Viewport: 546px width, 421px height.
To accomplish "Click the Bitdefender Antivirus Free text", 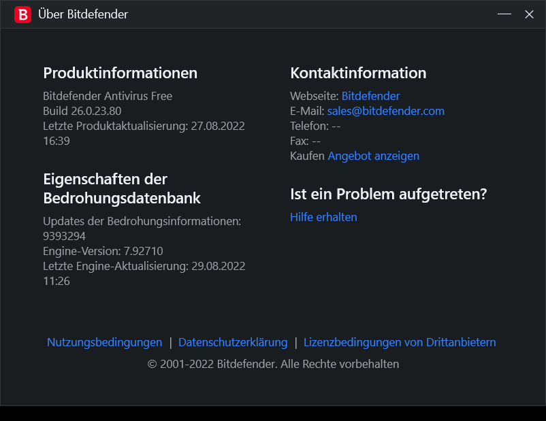I will [x=108, y=96].
